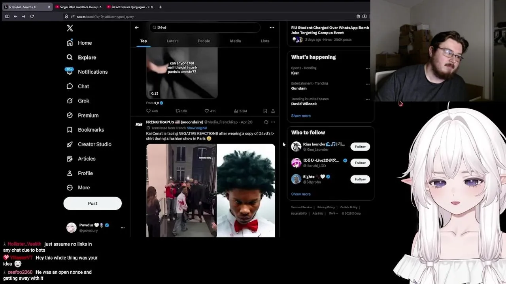Reload the browser page
506x284 pixels.
coord(32,17)
